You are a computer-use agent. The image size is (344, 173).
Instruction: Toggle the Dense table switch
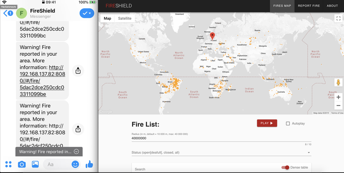point(285,167)
